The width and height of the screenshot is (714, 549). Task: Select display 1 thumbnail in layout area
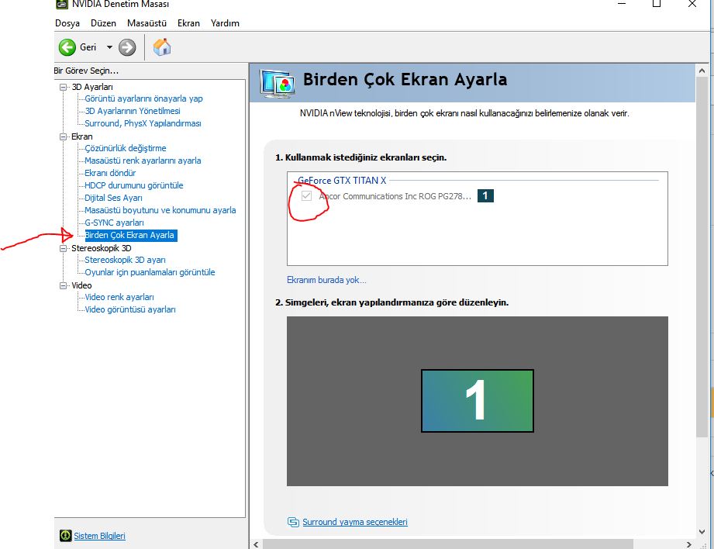click(478, 401)
